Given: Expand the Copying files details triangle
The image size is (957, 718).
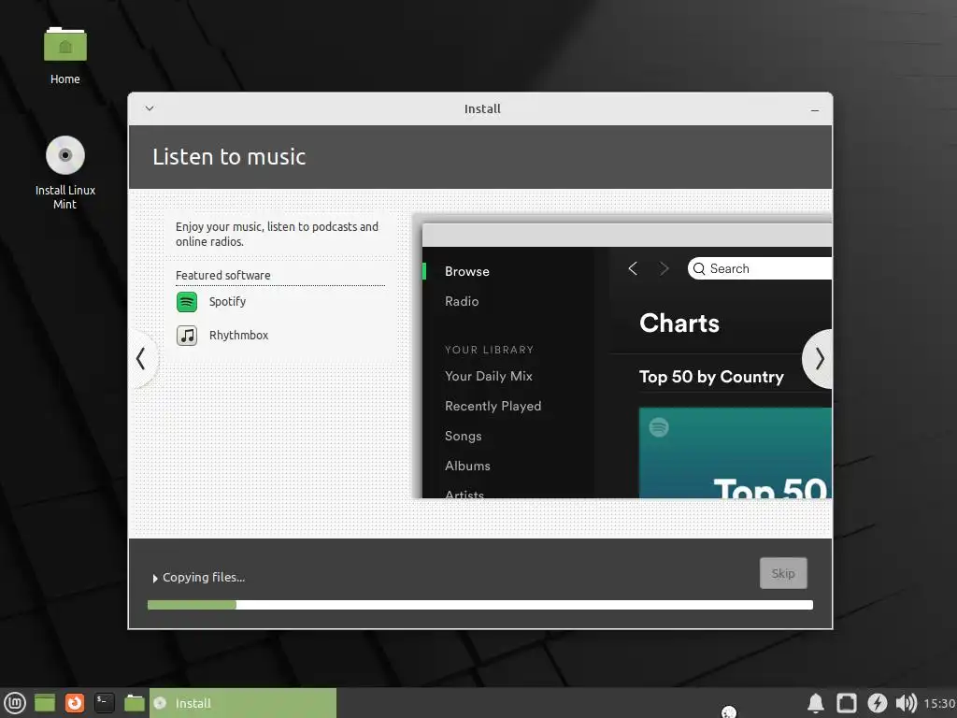Looking at the screenshot, I should coord(155,578).
